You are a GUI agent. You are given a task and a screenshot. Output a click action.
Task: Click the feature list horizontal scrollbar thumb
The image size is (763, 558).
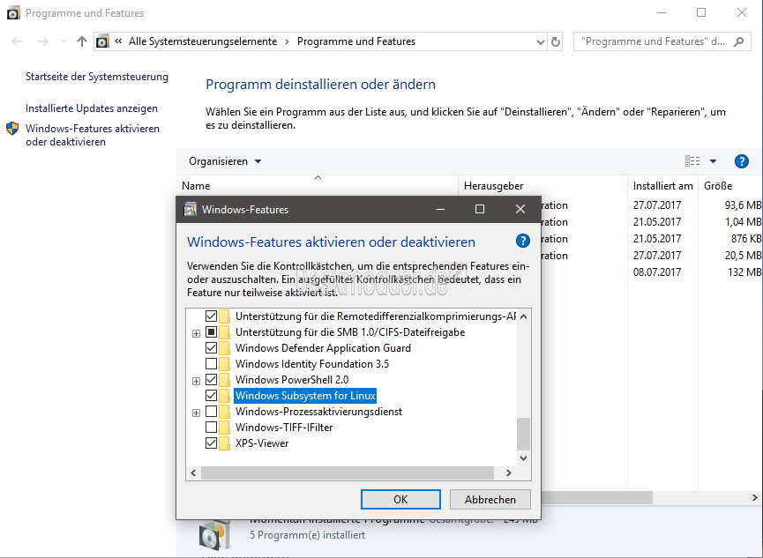[x=348, y=472]
